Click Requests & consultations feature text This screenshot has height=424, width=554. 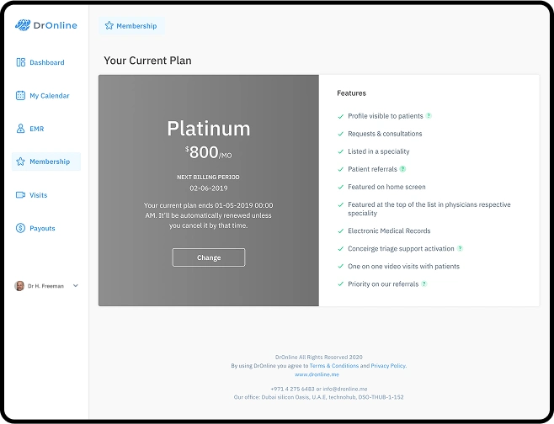coord(385,134)
